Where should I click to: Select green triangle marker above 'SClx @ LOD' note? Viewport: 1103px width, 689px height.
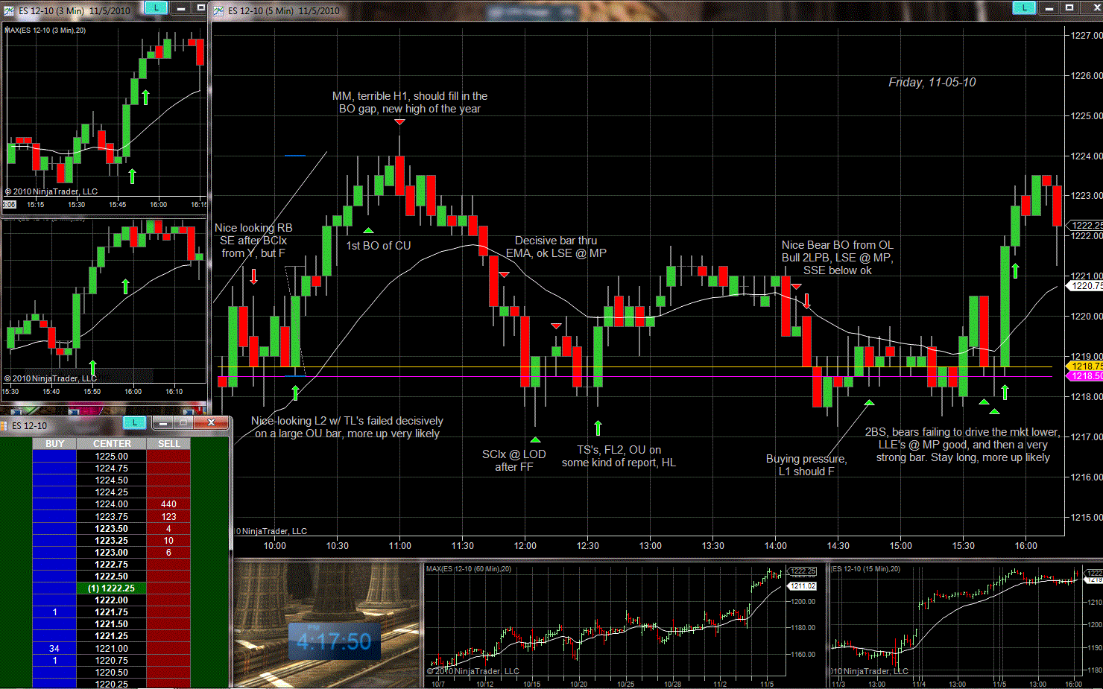(x=535, y=440)
